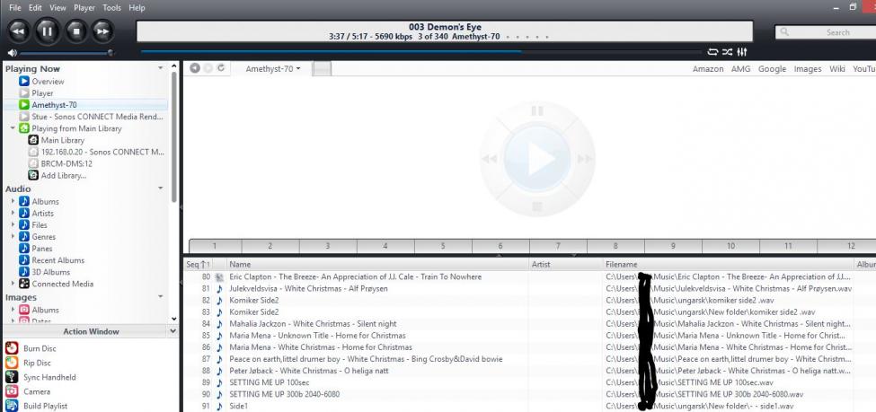The image size is (876, 412).
Task: Open 3D Albums view
Action: [51, 272]
